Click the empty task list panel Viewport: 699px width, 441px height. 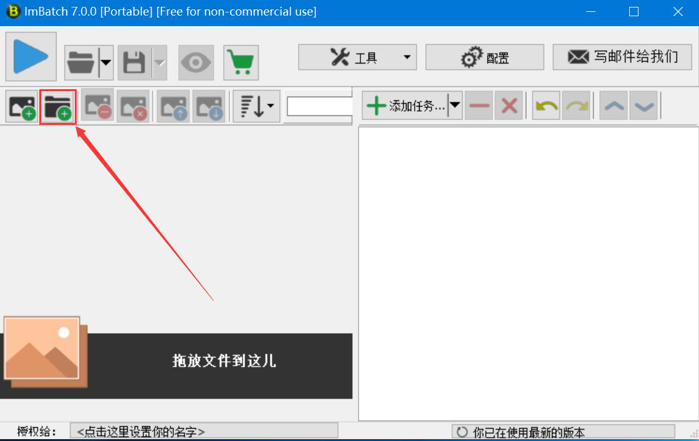528,273
